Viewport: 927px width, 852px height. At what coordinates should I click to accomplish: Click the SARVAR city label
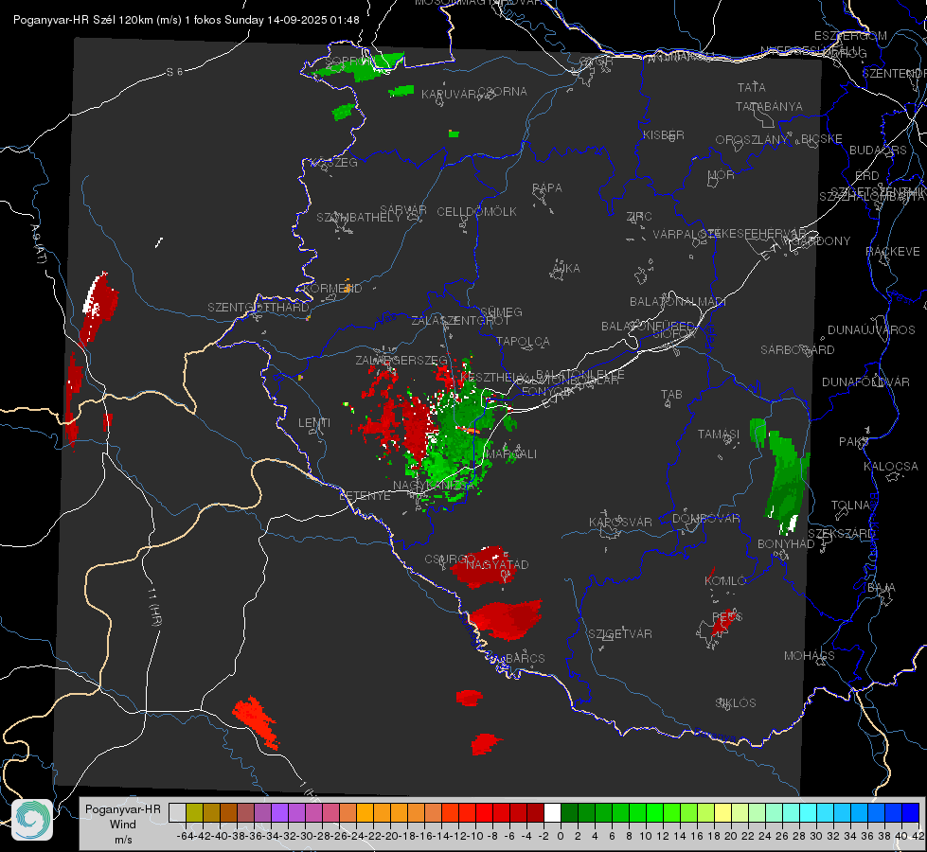point(403,210)
